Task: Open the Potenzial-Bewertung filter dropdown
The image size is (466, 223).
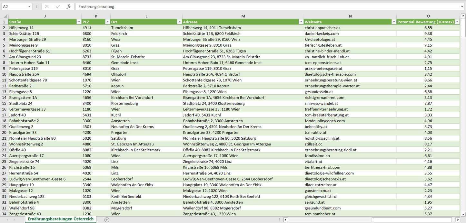Action: tap(457, 22)
